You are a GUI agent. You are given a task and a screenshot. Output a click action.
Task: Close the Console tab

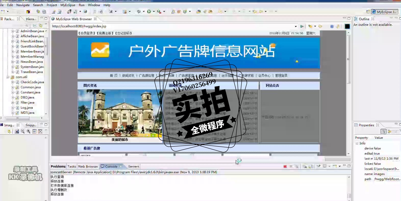pos(121,166)
